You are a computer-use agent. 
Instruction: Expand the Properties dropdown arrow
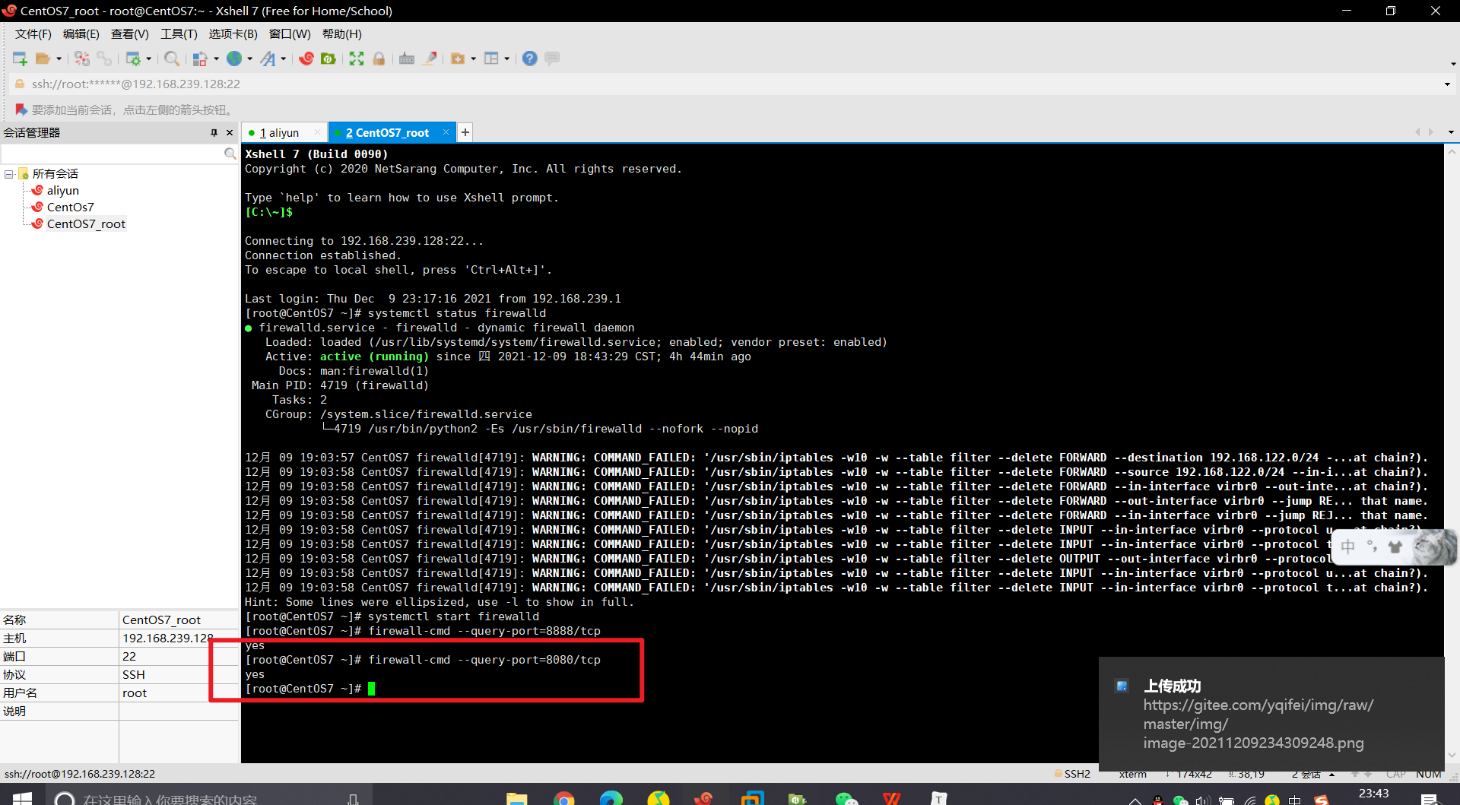[x=148, y=59]
